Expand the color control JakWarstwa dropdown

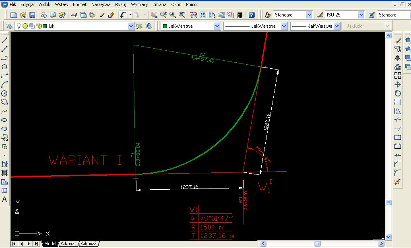217,26
